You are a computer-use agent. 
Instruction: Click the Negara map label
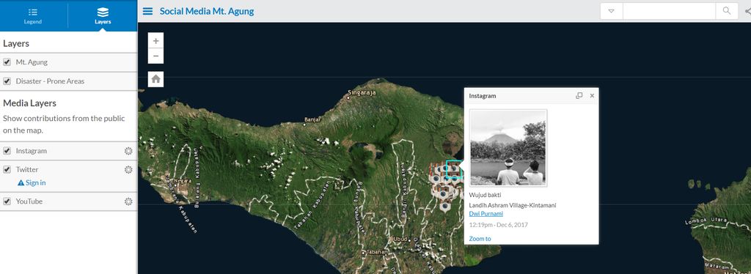click(x=184, y=181)
